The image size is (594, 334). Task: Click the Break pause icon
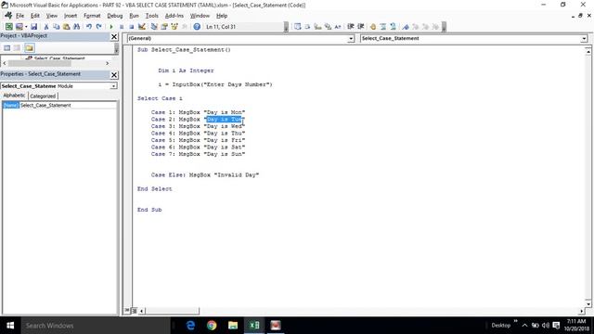122,27
